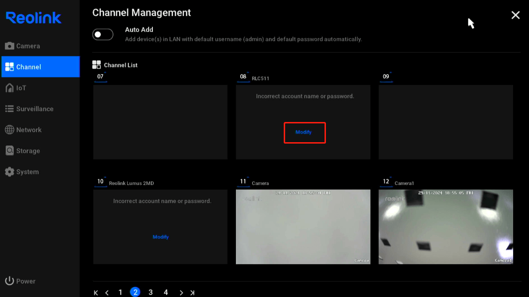Close the Channel Management window
This screenshot has height=297, width=529.
click(x=515, y=15)
